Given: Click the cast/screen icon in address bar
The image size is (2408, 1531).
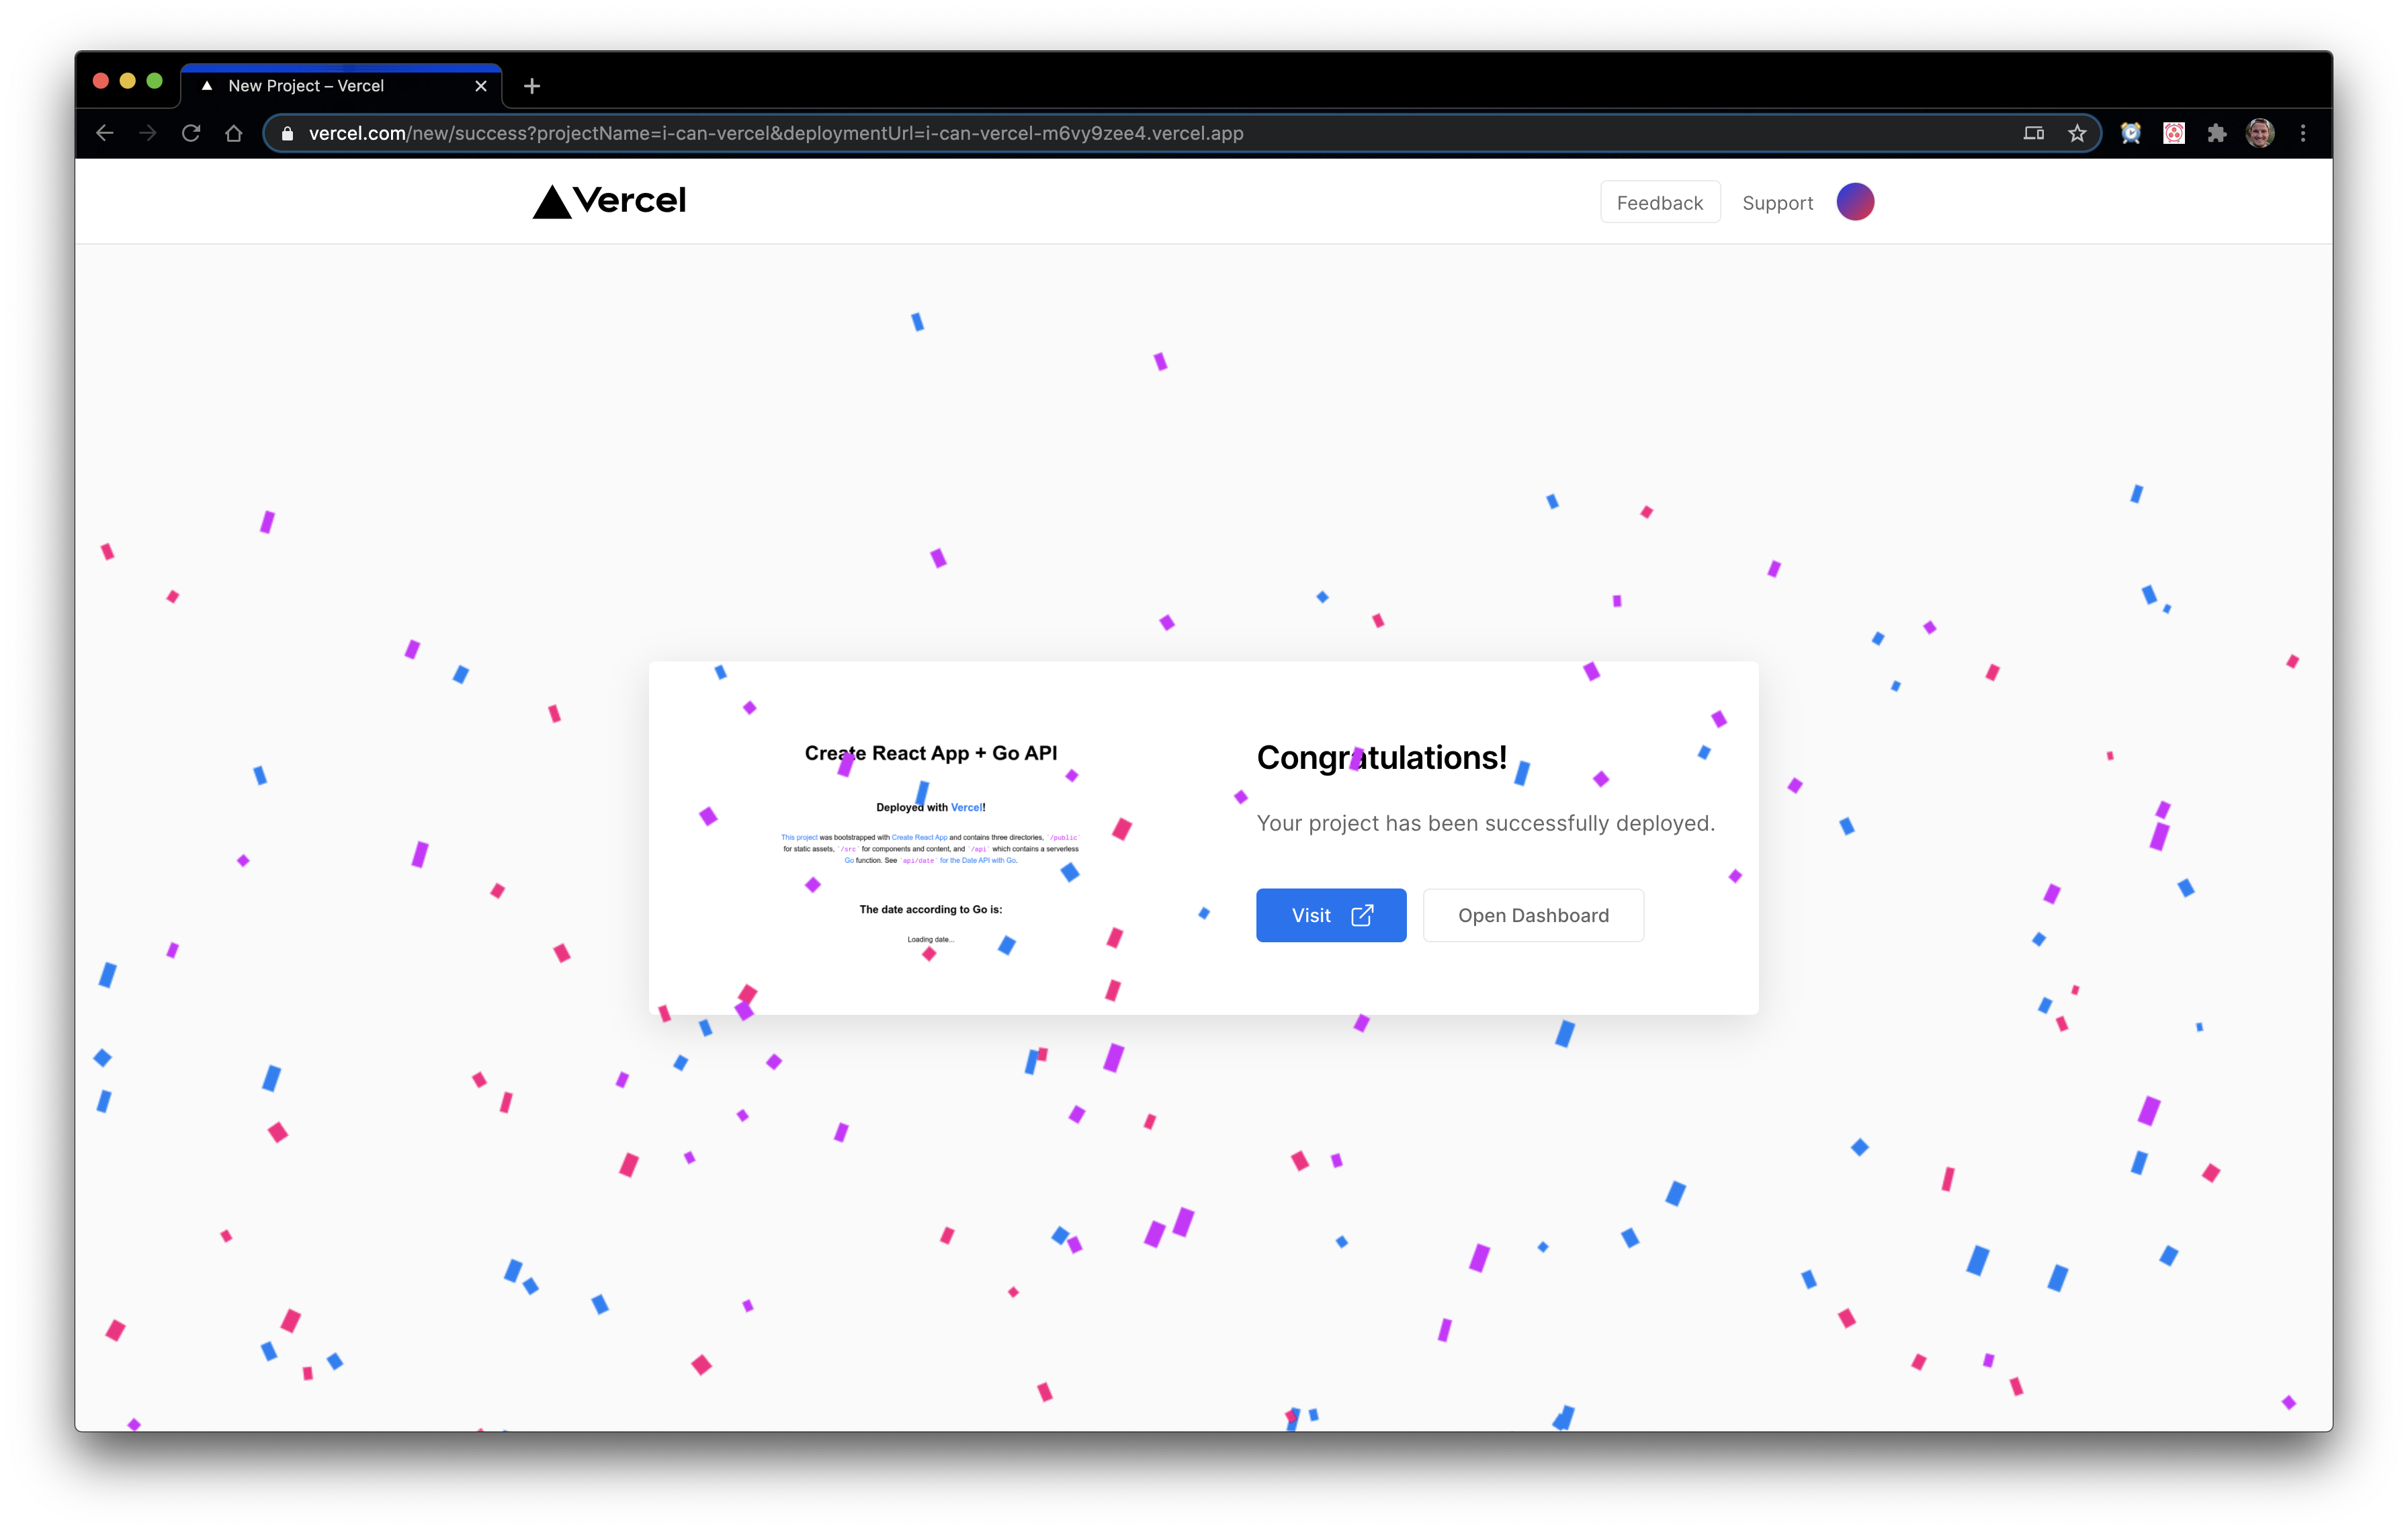Looking at the screenshot, I should click(2034, 133).
